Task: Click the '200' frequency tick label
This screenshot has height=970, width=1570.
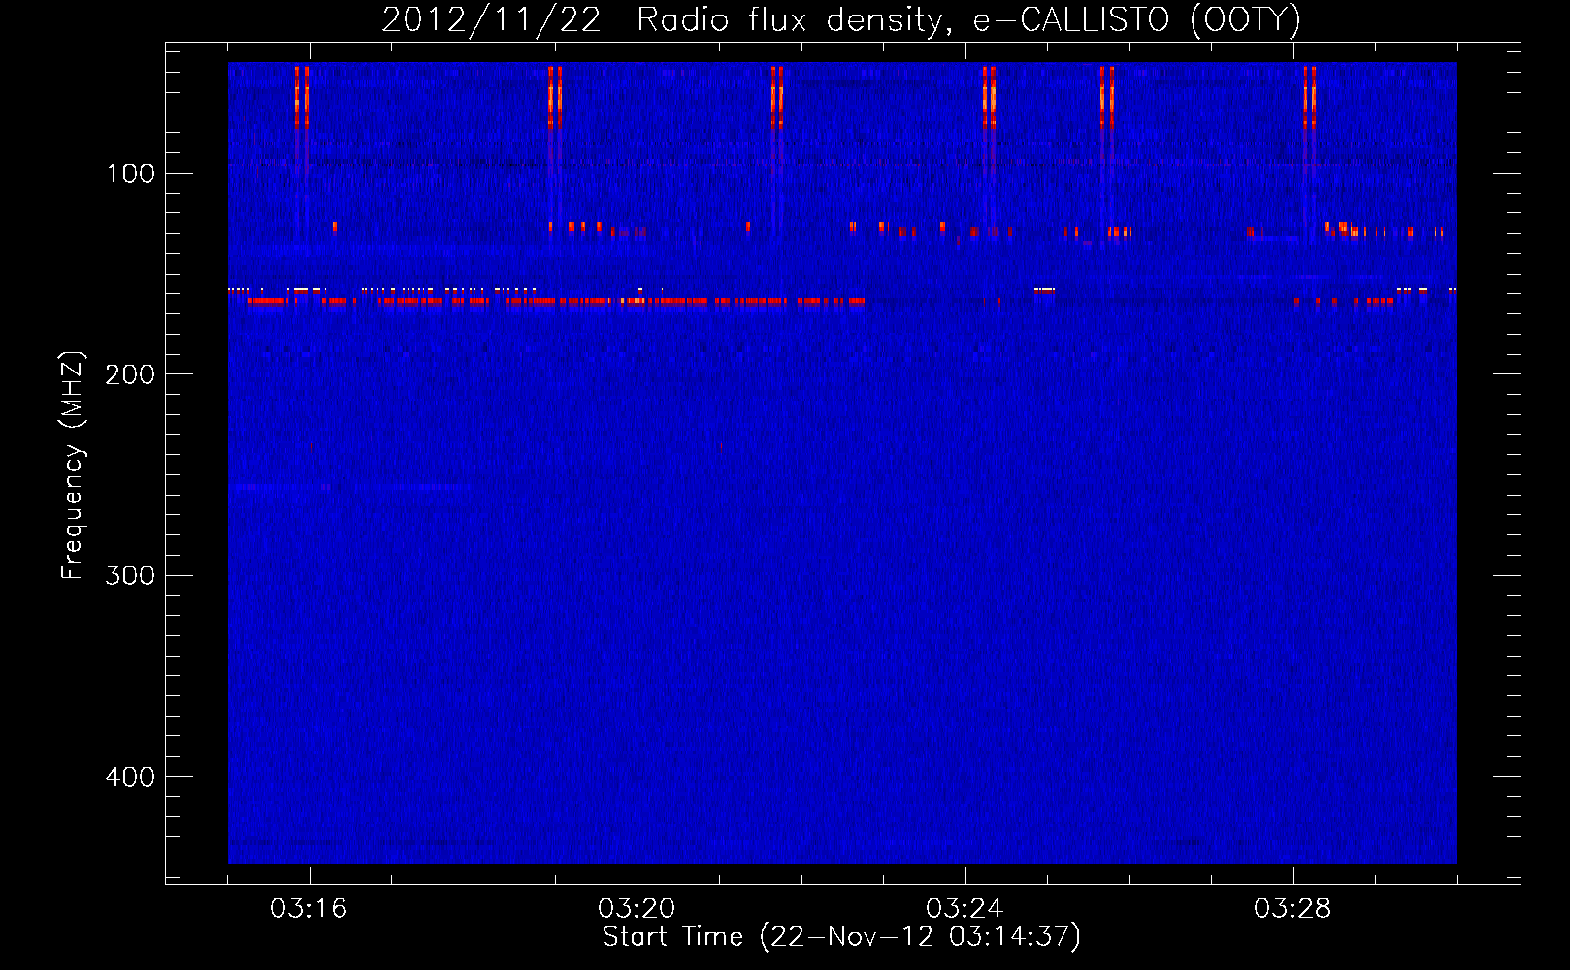Action: (x=130, y=374)
